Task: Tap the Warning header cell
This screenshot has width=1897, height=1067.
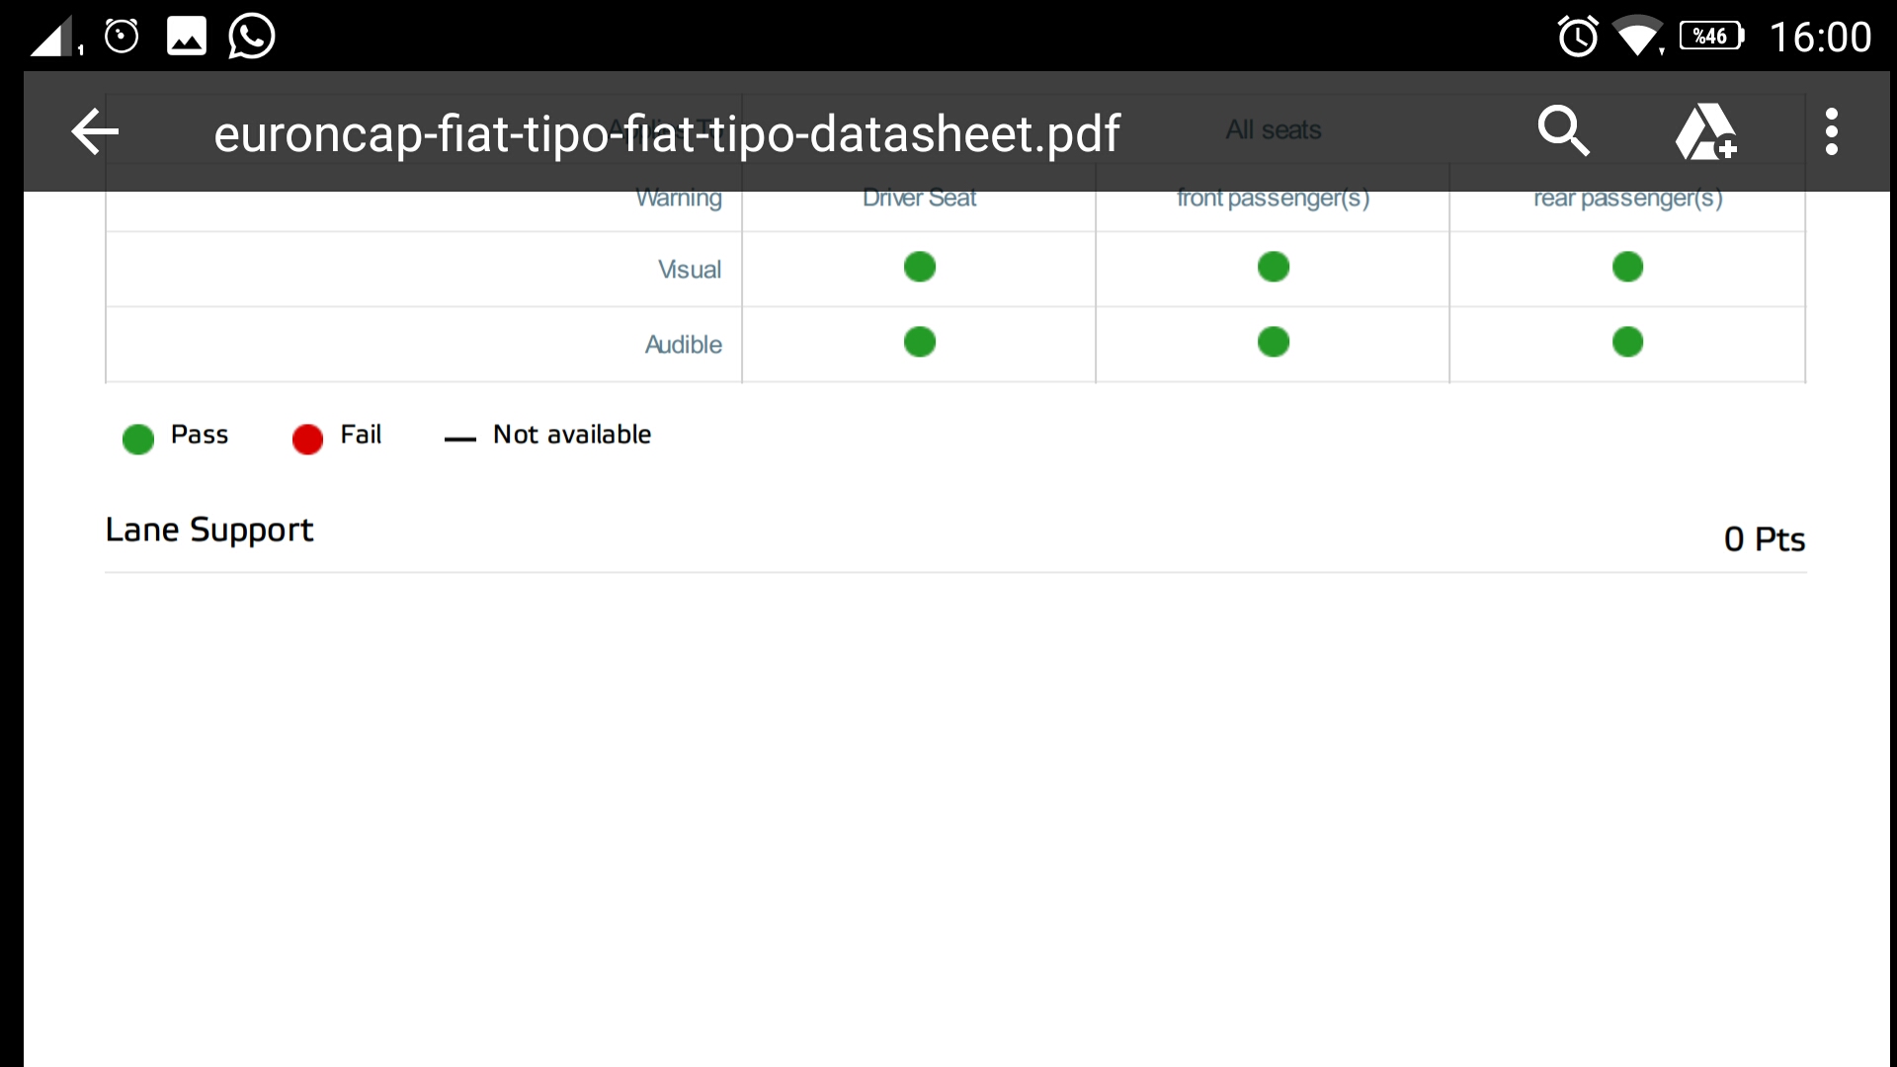Action: coord(678,198)
